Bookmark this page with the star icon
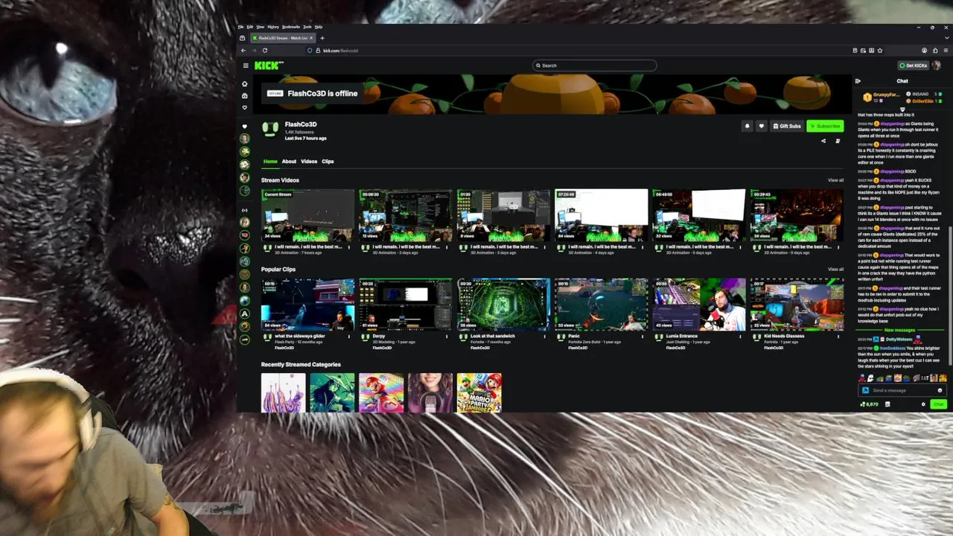Image resolution: width=953 pixels, height=536 pixels. pos(880,51)
